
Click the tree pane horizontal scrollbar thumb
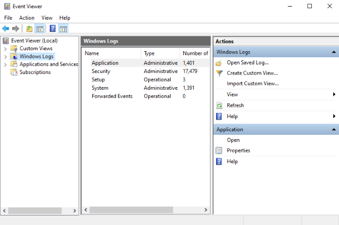35,210
